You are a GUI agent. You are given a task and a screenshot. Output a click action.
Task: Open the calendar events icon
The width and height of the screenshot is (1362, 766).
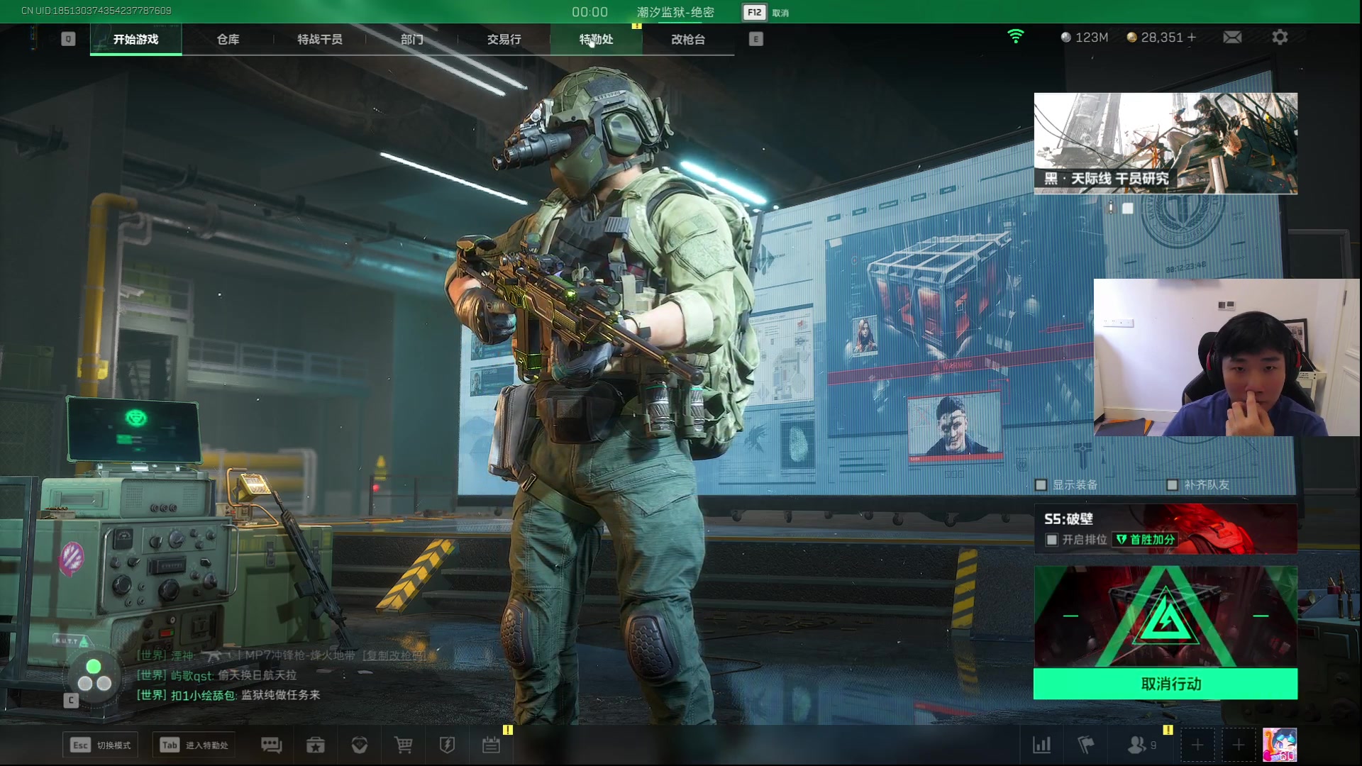coord(491,745)
